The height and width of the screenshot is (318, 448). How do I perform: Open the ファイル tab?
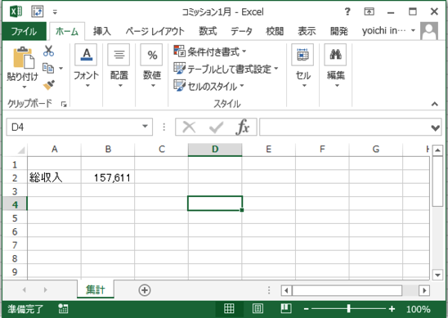(24, 31)
